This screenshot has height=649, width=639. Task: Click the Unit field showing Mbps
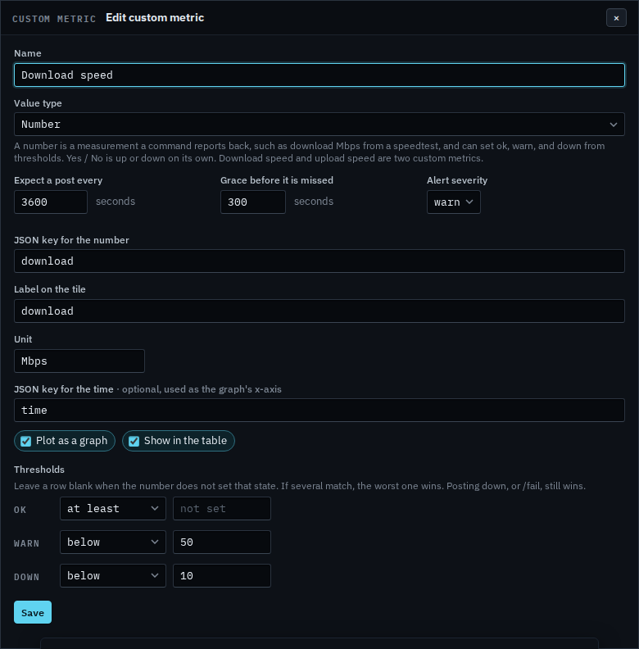click(79, 361)
